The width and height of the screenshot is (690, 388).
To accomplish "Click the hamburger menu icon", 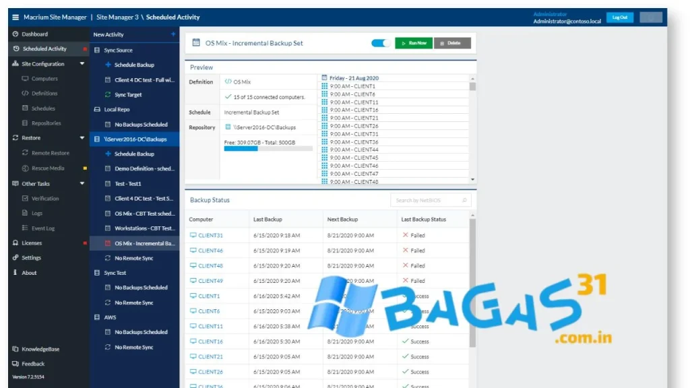I will [15, 18].
